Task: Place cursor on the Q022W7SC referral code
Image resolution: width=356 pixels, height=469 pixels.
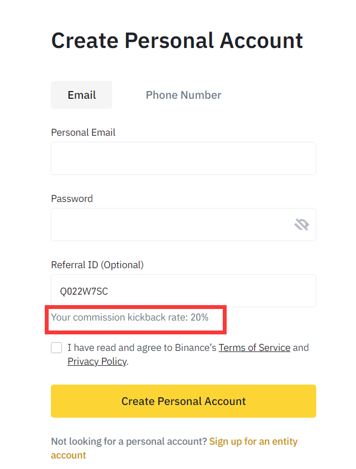Action: [84, 291]
